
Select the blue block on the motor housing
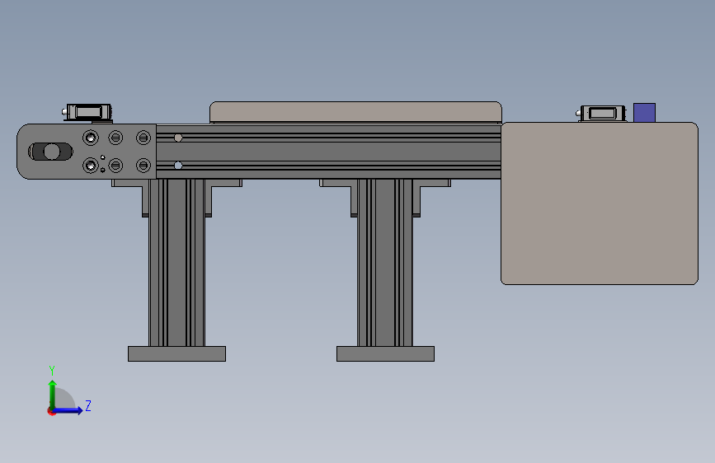(644, 113)
